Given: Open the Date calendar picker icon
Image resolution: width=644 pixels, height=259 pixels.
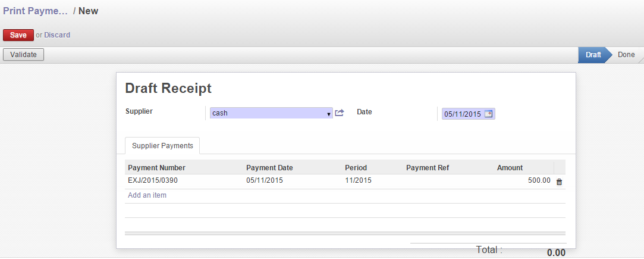Looking at the screenshot, I should coord(488,114).
